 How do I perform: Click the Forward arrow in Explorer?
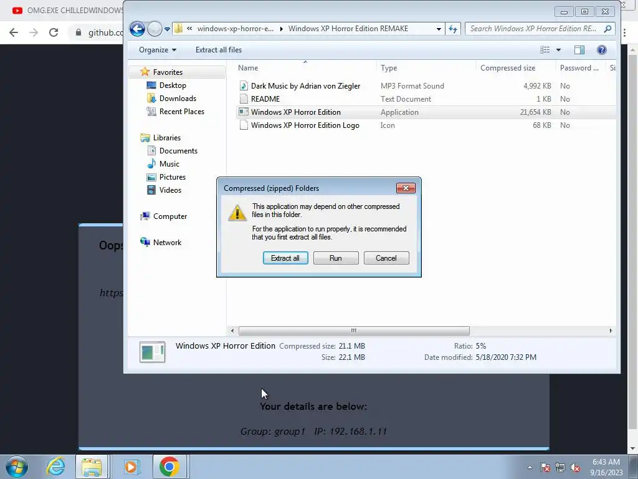pos(155,29)
